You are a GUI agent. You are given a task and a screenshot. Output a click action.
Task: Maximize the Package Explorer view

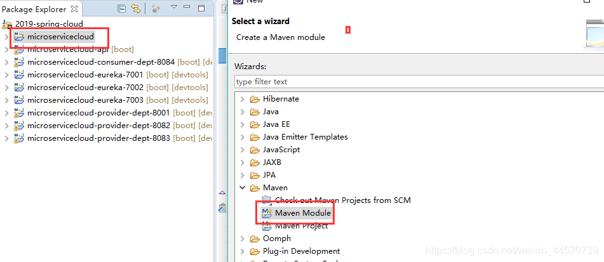click(201, 8)
